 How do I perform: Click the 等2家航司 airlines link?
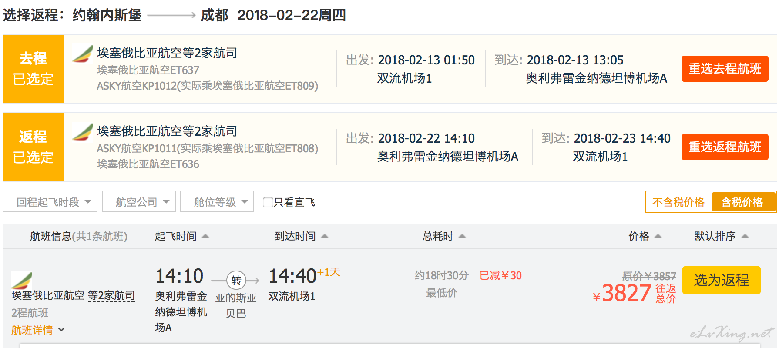(x=111, y=296)
